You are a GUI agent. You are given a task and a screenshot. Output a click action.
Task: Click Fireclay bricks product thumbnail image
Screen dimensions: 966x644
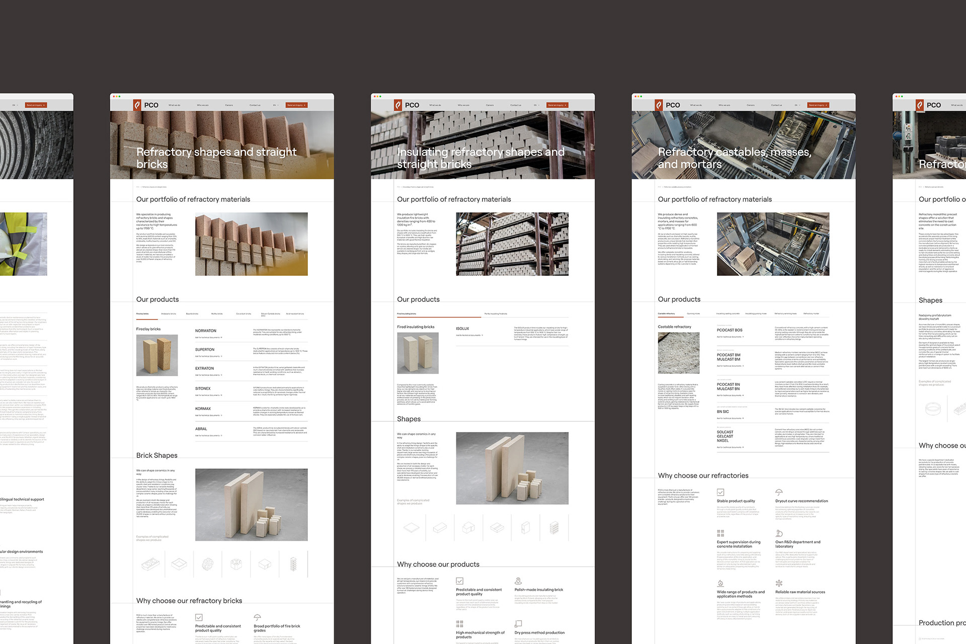[157, 355]
